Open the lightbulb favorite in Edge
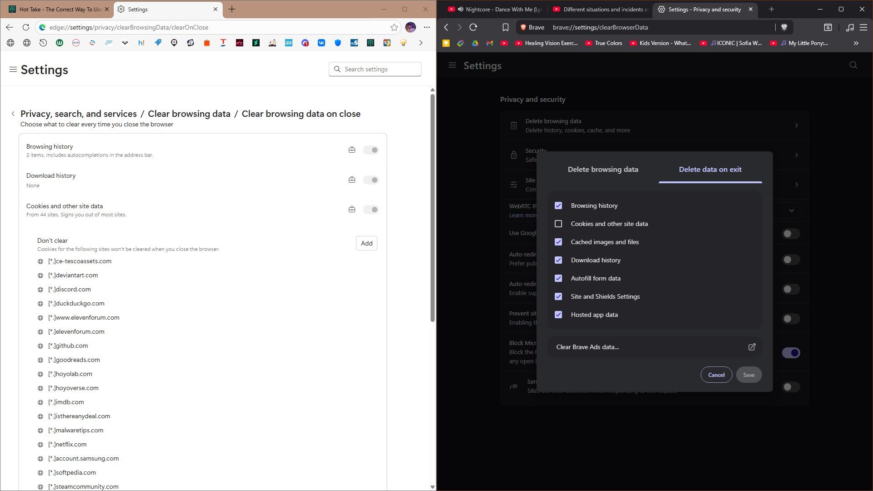Screen dimensions: 873x491 pyautogui.click(x=403, y=43)
